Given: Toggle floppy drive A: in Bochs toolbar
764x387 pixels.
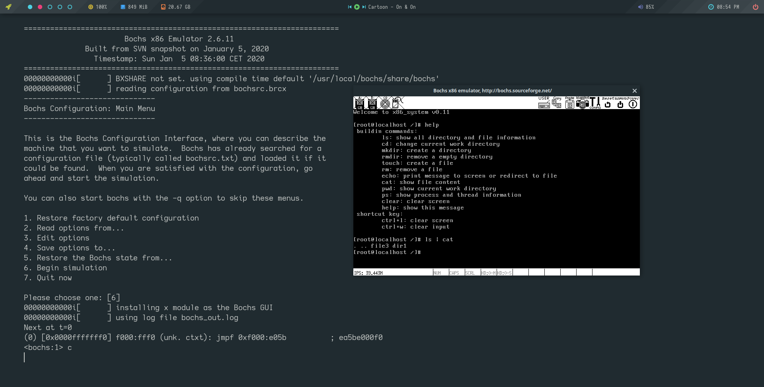Looking at the screenshot, I should click(359, 103).
